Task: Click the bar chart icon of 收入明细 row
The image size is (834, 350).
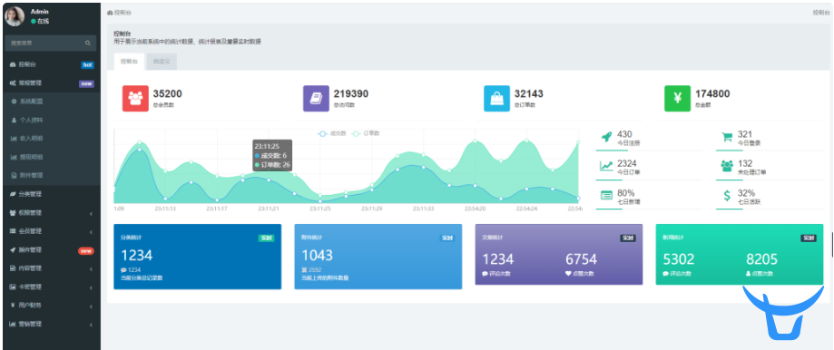Action: 14,138
